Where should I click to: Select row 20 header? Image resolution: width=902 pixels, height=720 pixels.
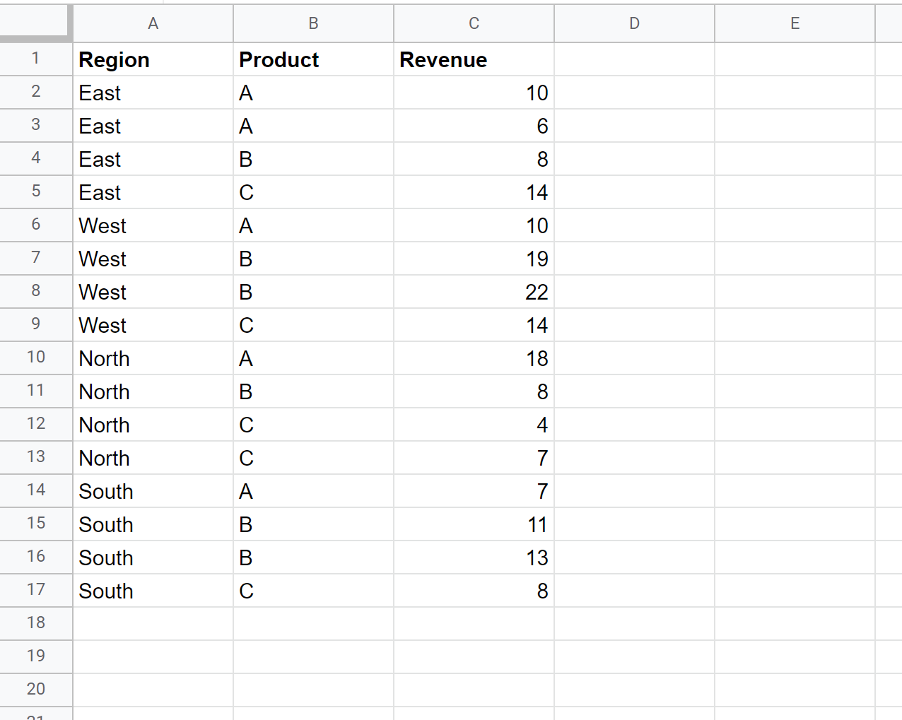pyautogui.click(x=36, y=690)
